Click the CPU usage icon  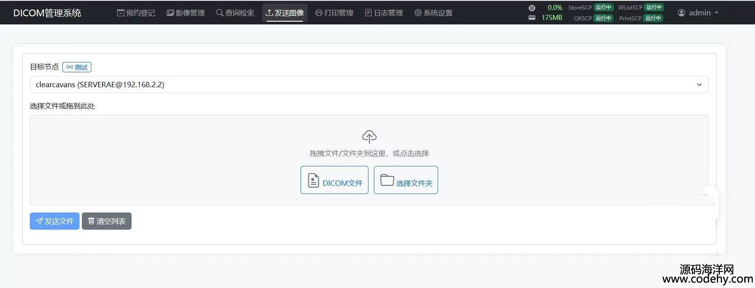point(532,8)
